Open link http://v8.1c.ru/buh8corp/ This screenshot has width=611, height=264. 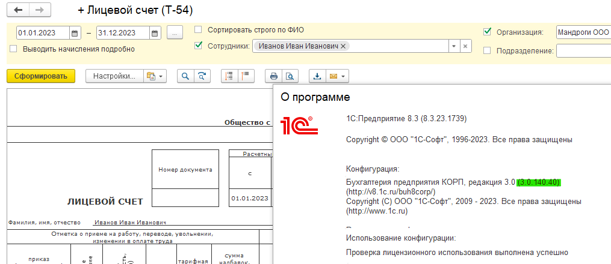pyautogui.click(x=391, y=192)
